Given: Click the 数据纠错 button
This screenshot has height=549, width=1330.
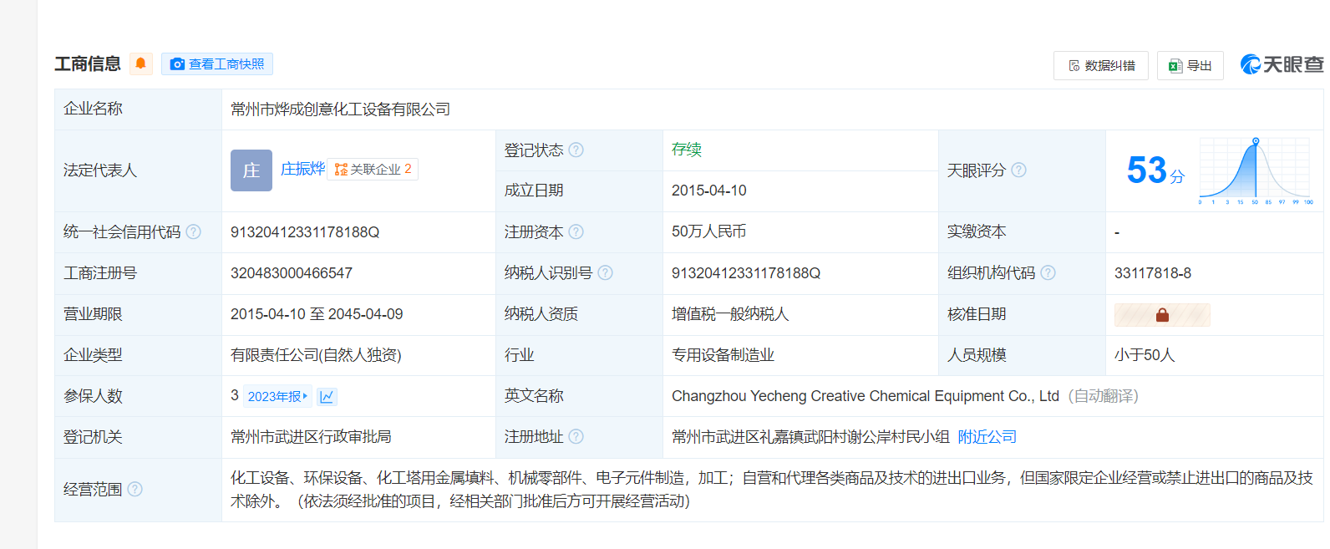Looking at the screenshot, I should 1101,65.
